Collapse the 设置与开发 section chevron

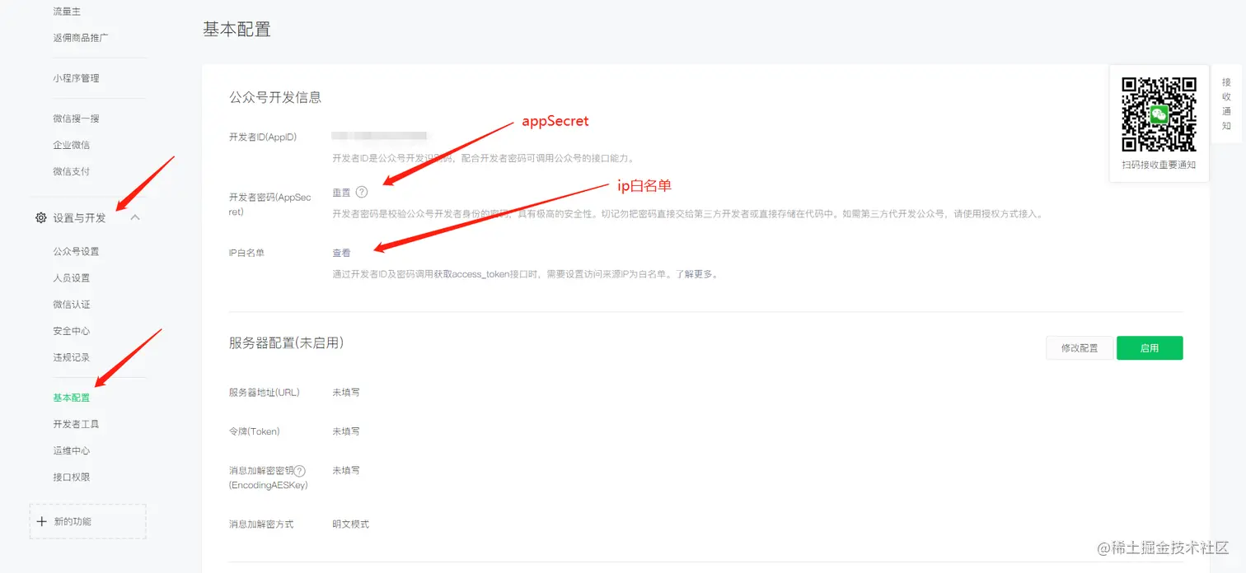pyautogui.click(x=136, y=217)
